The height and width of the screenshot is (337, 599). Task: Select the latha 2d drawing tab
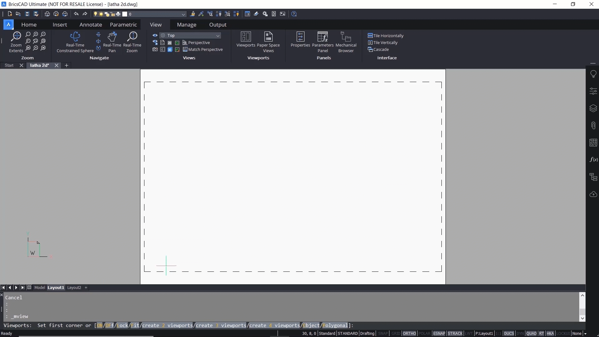point(40,66)
